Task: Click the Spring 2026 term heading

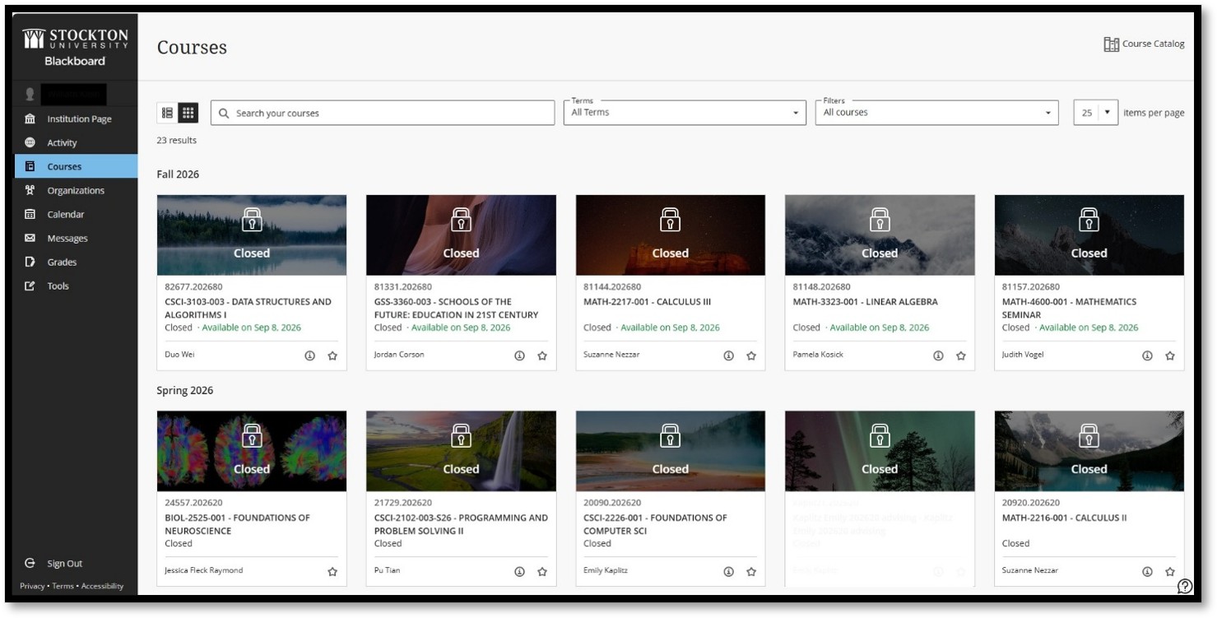Action: tap(185, 391)
